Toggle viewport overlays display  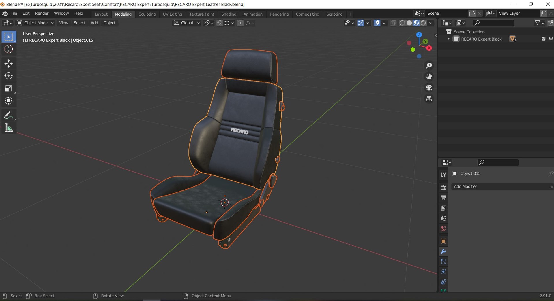point(377,23)
